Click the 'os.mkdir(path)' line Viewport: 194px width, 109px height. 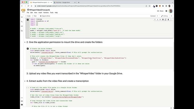pyautogui.click(x=39, y=66)
